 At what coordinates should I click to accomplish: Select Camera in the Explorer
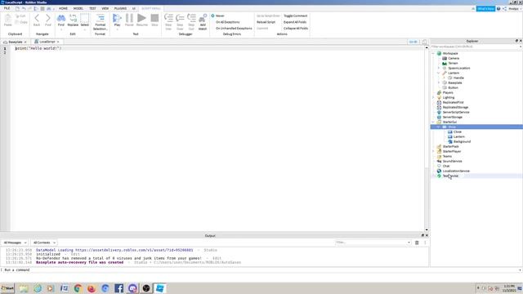[x=454, y=58]
